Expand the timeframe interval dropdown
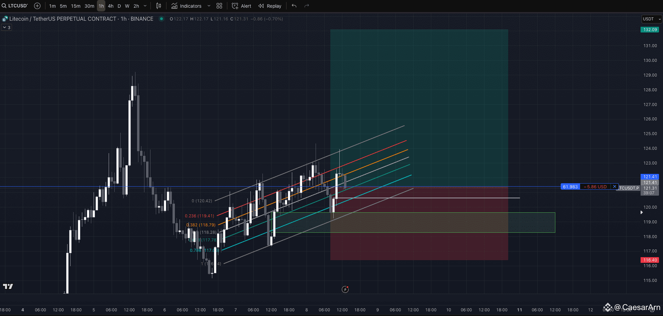Viewport: 663px width, 316px height. (145, 6)
